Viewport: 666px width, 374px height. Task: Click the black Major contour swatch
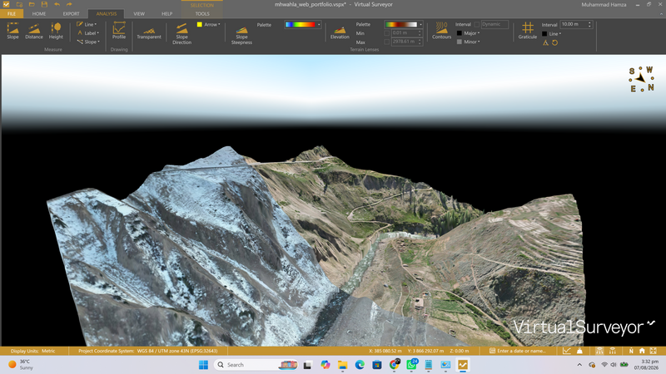click(x=460, y=33)
